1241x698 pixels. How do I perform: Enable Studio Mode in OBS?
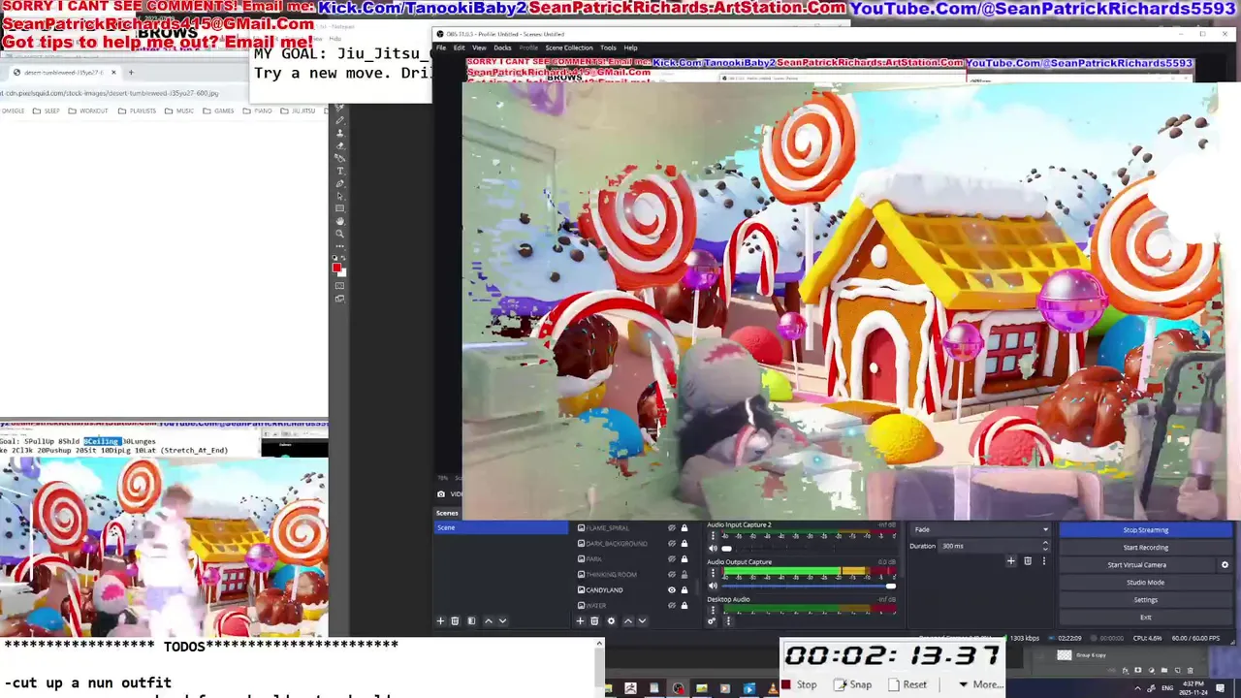(1146, 583)
